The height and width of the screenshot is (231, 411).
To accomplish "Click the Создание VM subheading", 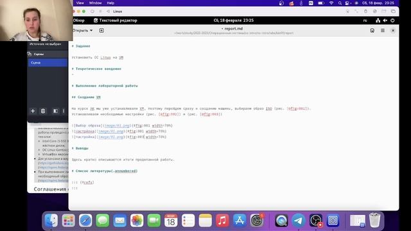I will [x=86, y=97].
